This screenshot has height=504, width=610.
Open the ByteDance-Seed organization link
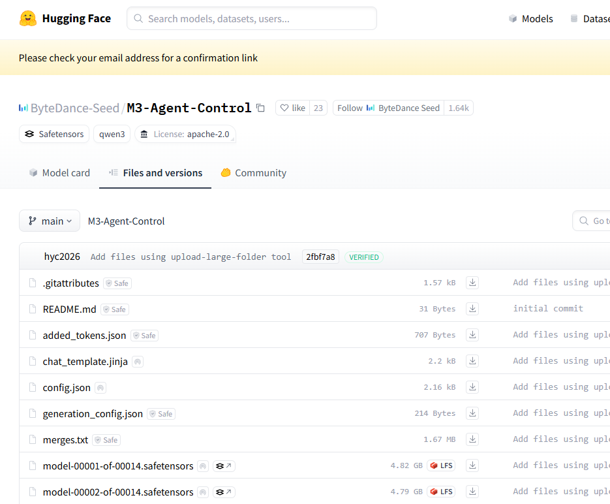point(74,108)
